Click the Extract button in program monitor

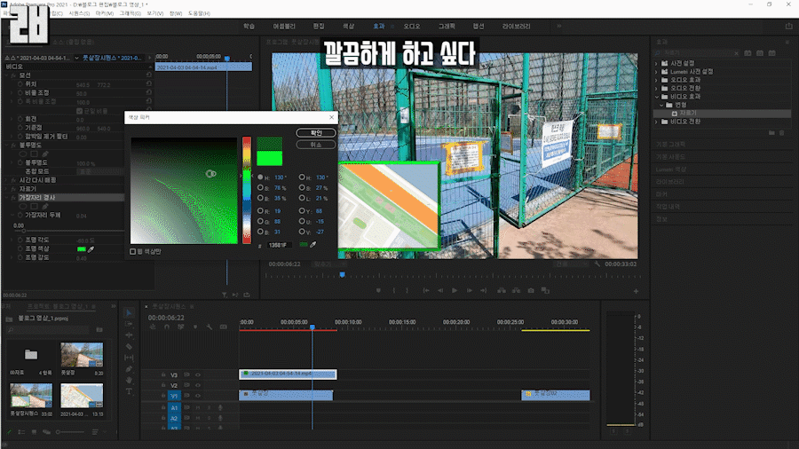(x=516, y=291)
